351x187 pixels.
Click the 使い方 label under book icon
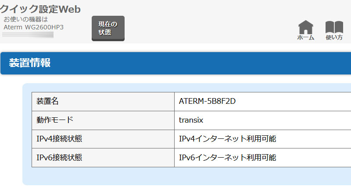coord(334,38)
